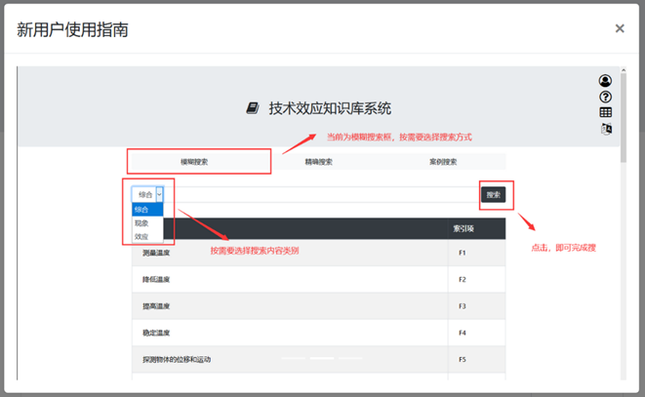Click the 技术效应知识库系统 title text
Image resolution: width=645 pixels, height=397 pixels.
pos(330,108)
